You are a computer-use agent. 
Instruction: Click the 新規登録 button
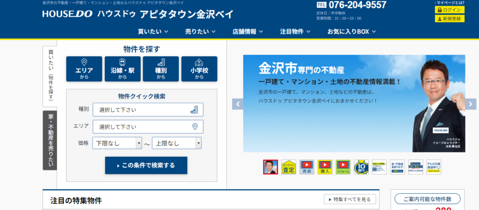[x=450, y=19]
